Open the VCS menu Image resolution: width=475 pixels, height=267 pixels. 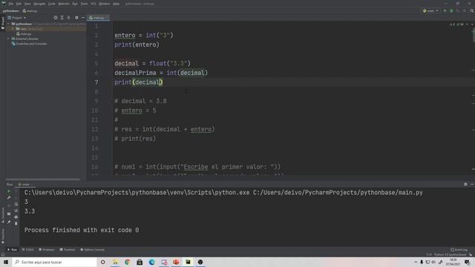pos(94,4)
